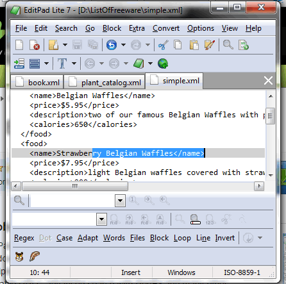Open the Go menu
Image resolution: width=286 pixels, height=284 pixels.
coord(90,28)
